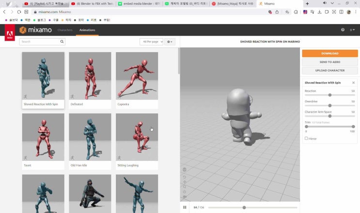This screenshot has width=360, height=213.
Task: Click the UPLOAD CHARACTER button
Action: 329,70
